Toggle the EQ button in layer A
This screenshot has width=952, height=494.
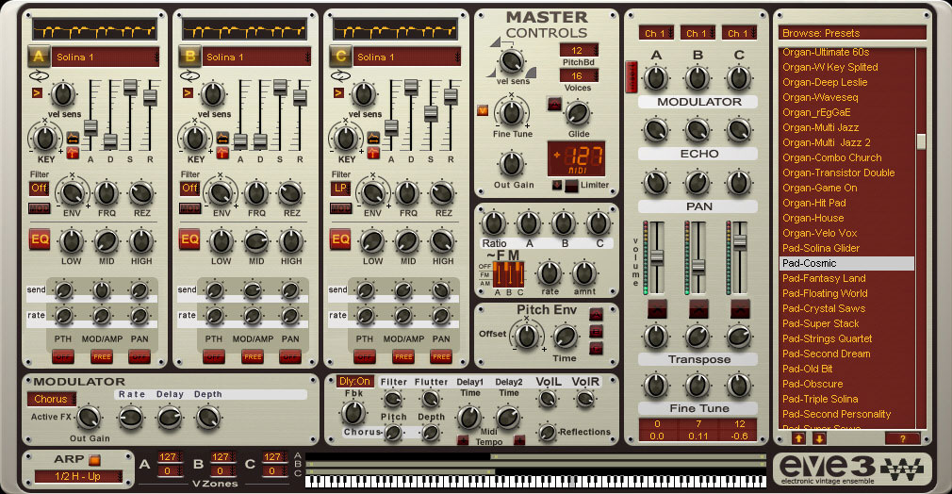tap(41, 239)
